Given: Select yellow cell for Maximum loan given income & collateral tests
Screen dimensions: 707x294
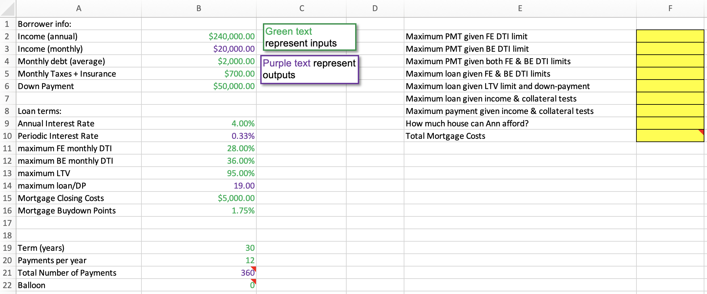Looking at the screenshot, I should (x=670, y=99).
